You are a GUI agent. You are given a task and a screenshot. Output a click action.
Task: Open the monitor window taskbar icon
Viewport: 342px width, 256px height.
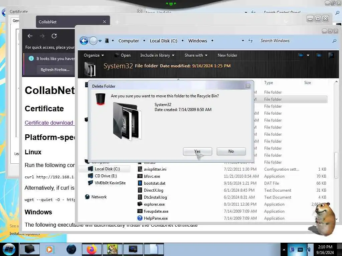[x=133, y=249]
